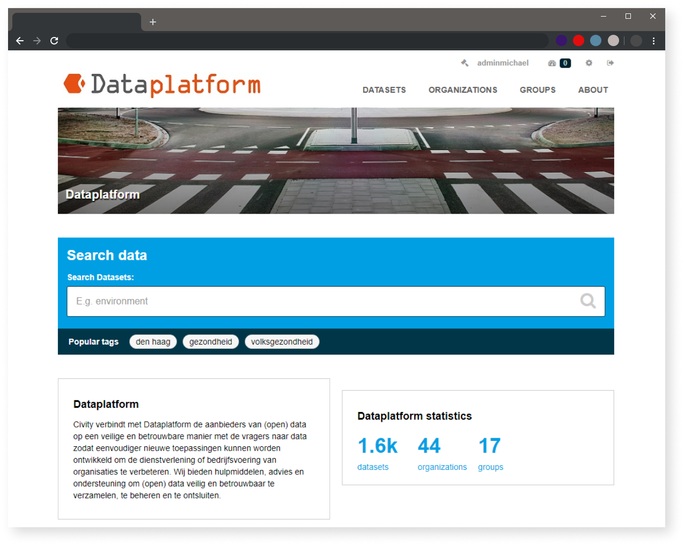Click the sysadmin hammer icon

465,63
